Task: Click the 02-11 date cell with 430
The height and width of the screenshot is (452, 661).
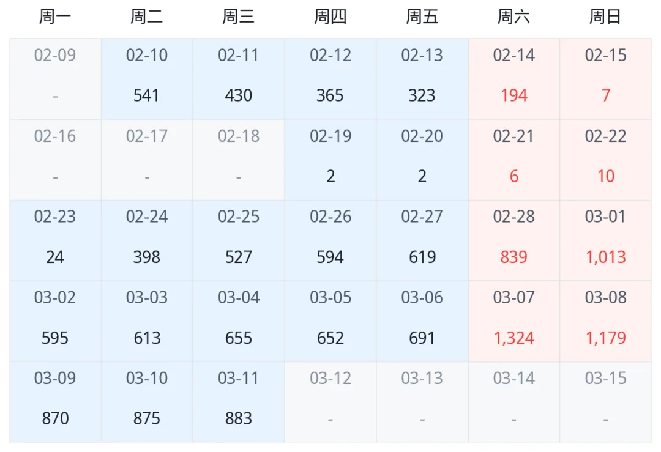Action: click(x=239, y=79)
